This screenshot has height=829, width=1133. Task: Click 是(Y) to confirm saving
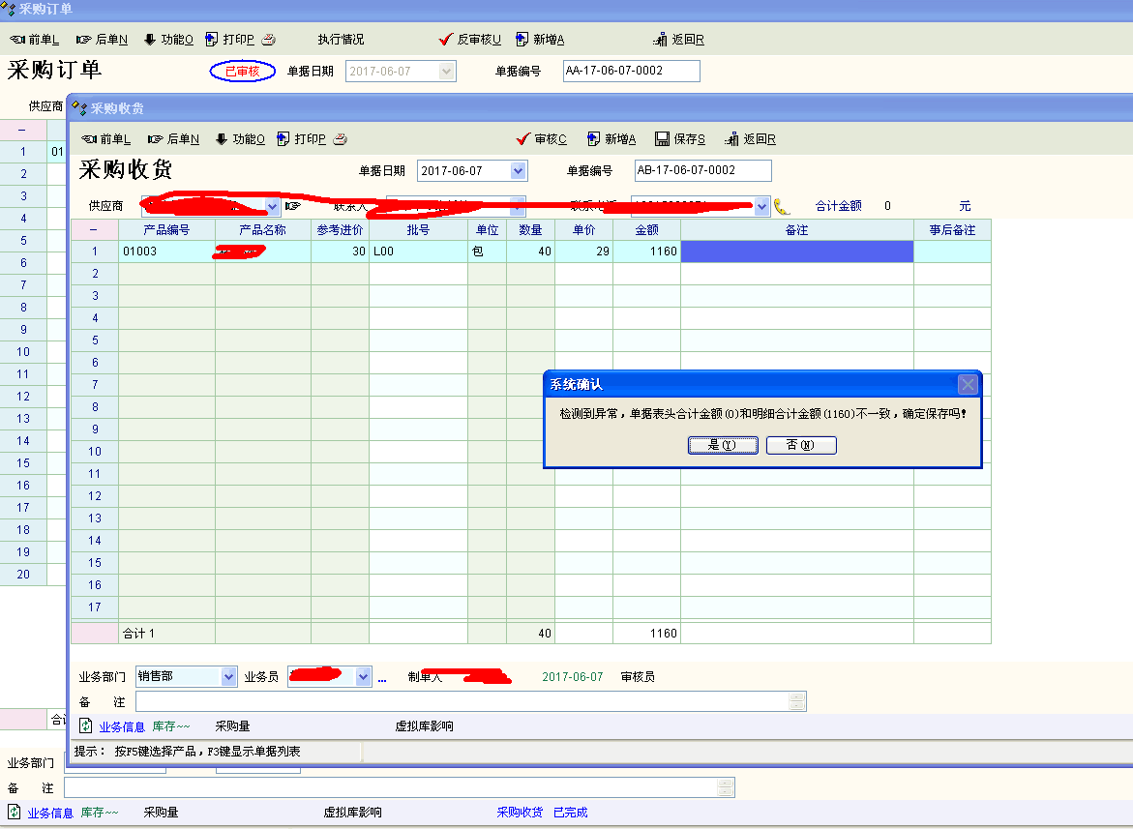[722, 445]
